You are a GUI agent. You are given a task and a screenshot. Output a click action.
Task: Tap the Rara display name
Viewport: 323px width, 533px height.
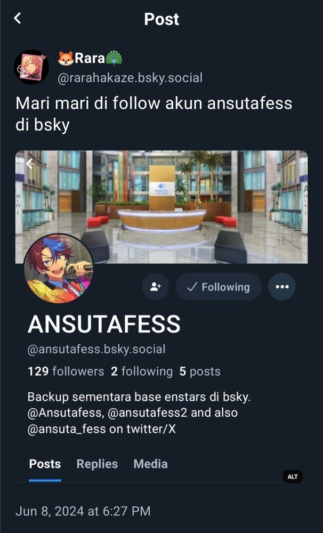pos(90,58)
